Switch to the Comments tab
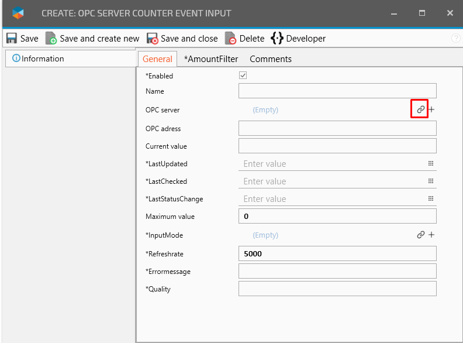The height and width of the screenshot is (343, 463). [271, 59]
